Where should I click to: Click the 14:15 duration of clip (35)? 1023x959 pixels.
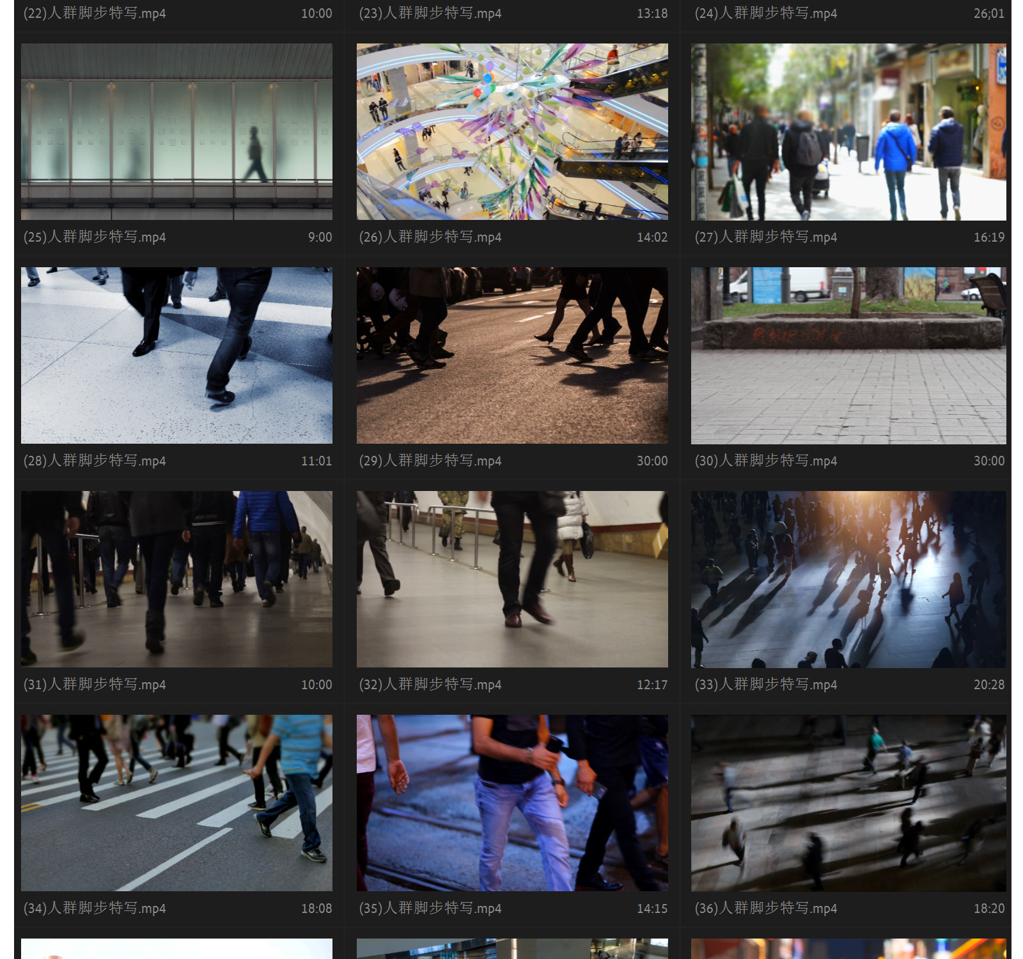click(x=652, y=908)
